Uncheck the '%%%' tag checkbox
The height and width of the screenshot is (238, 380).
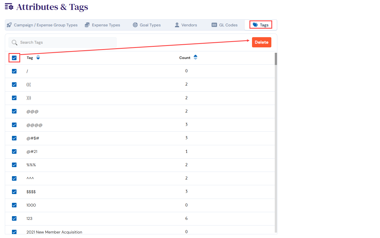(14, 165)
